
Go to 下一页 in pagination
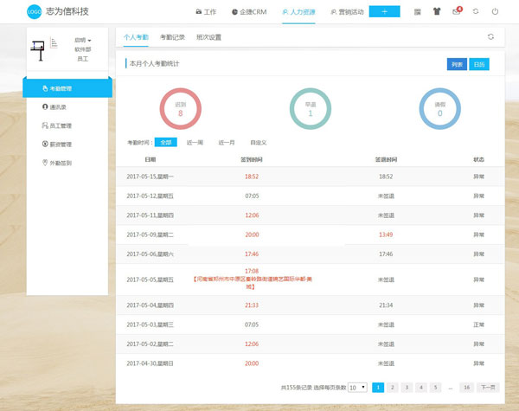[x=489, y=388]
